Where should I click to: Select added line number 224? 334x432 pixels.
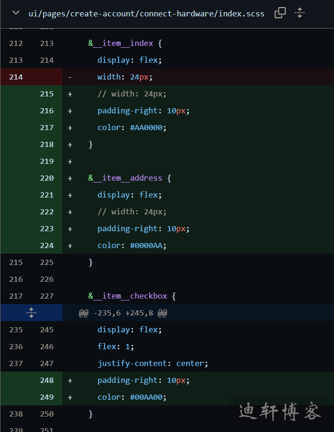[x=47, y=245]
